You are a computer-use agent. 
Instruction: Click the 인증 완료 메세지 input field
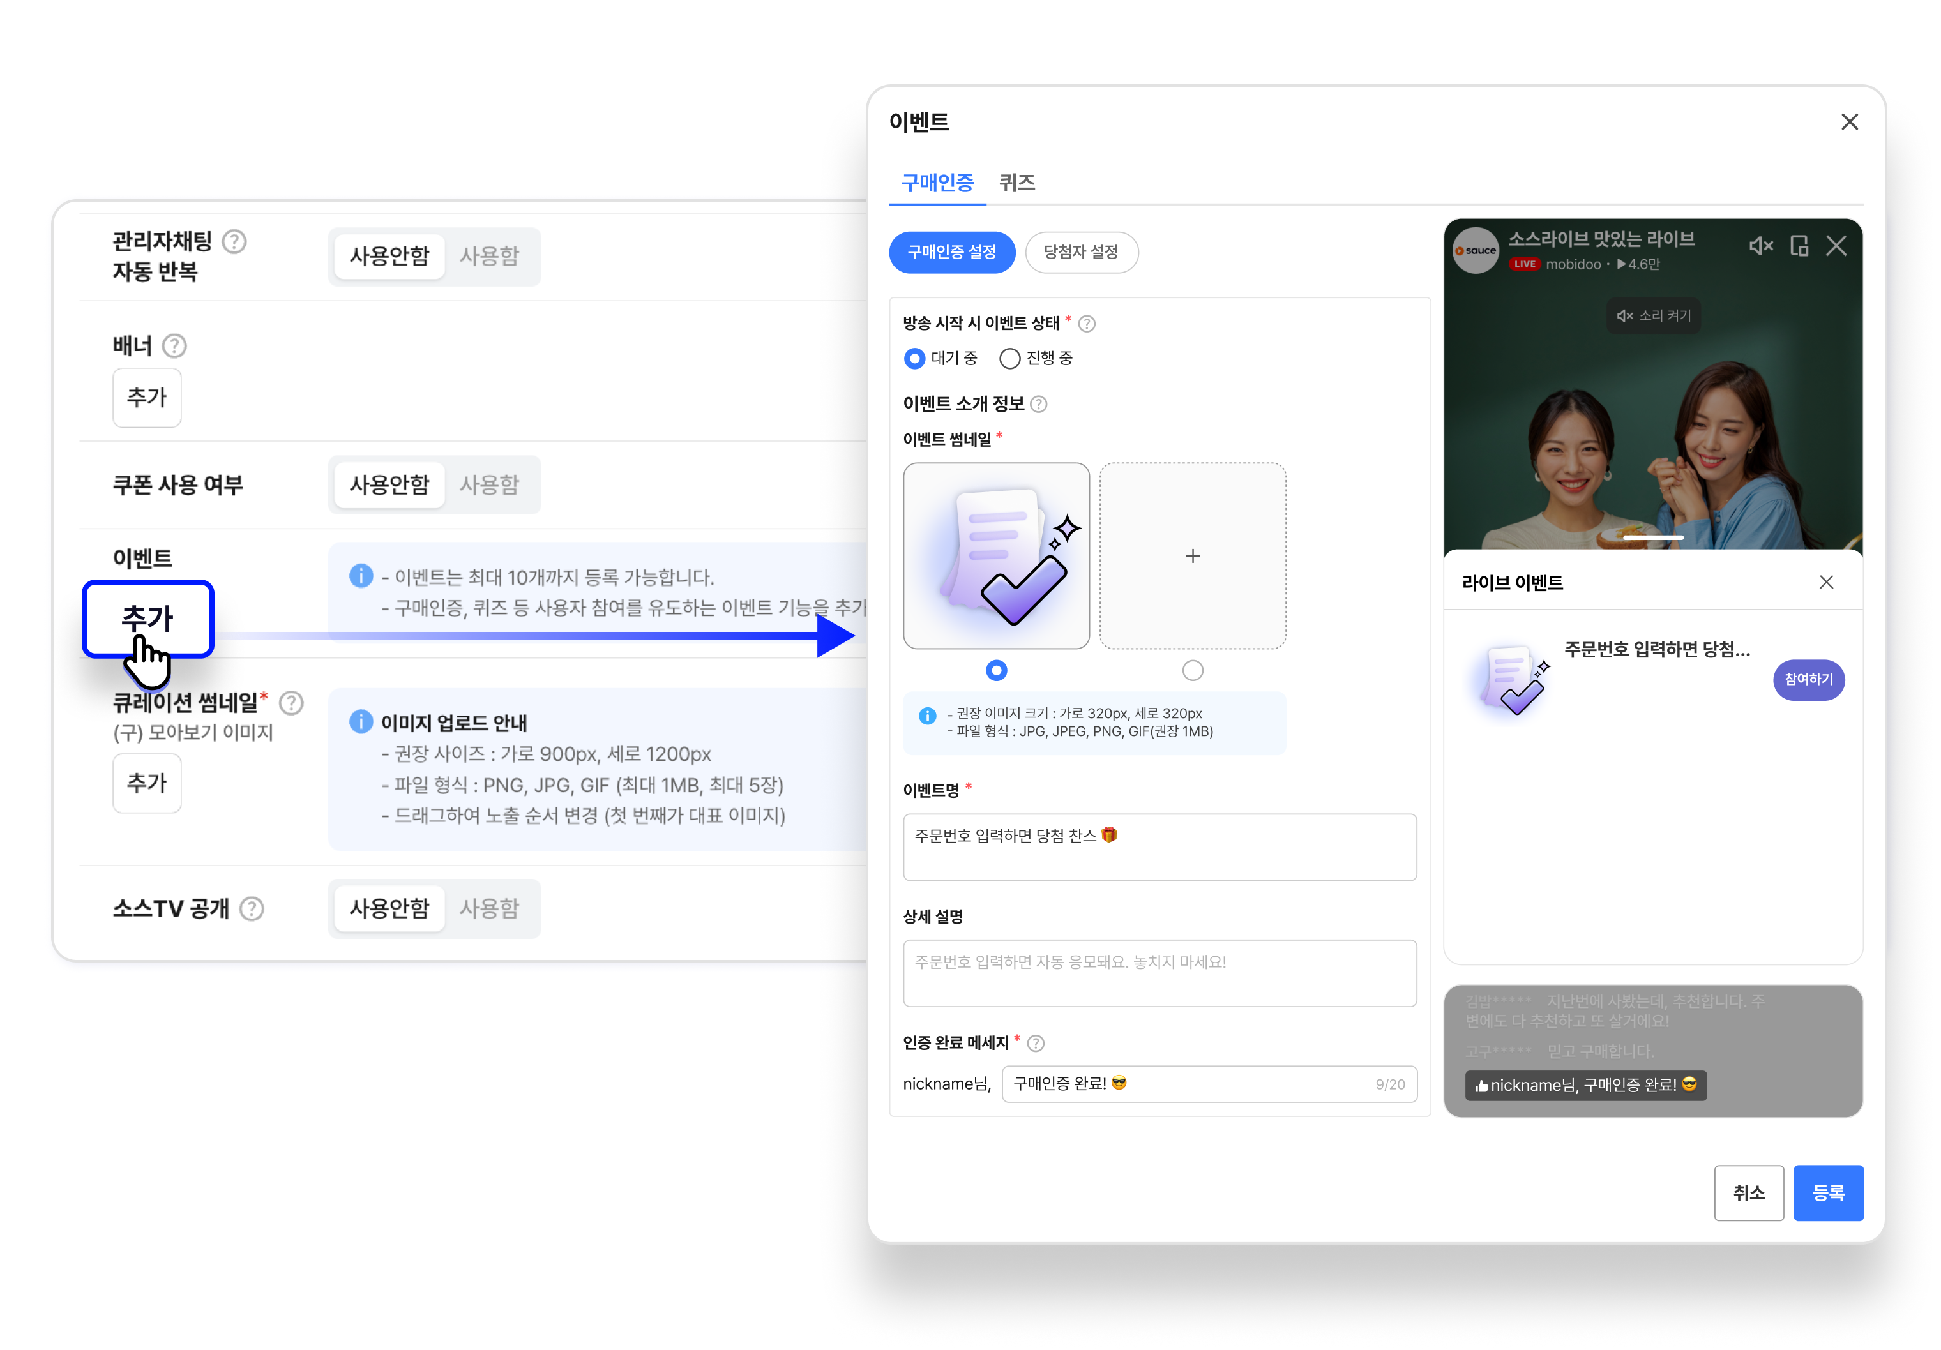pyautogui.click(x=1209, y=1084)
